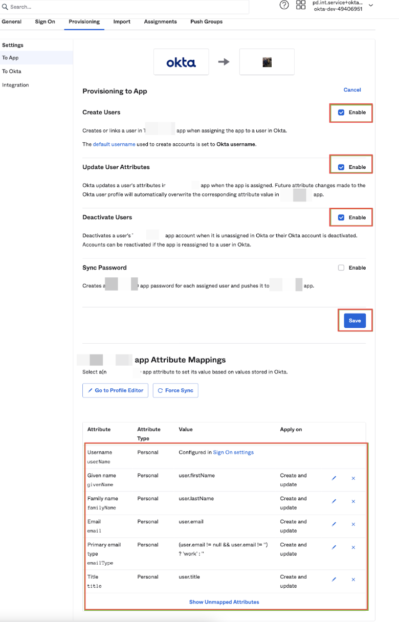399x622 pixels.
Task: Remove the Title mapping X icon
Action: click(353, 580)
